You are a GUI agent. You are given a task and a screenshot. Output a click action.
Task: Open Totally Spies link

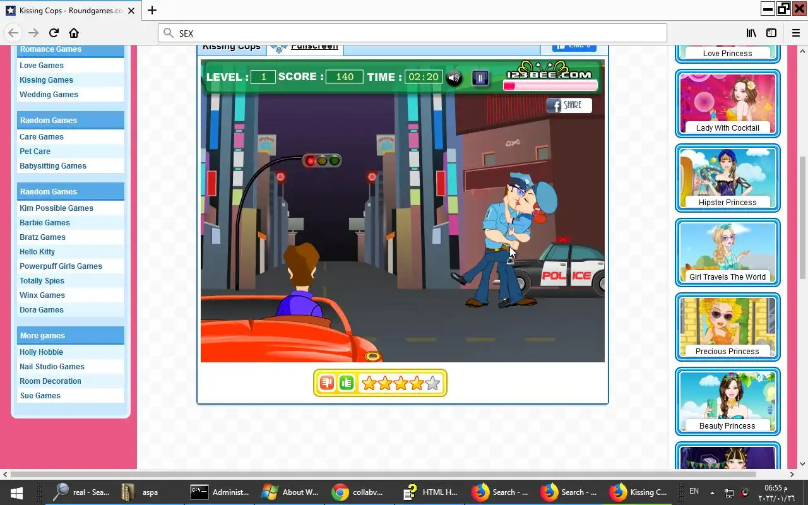tap(42, 281)
